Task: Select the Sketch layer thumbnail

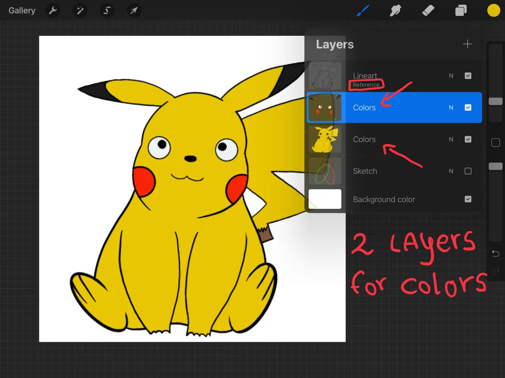Action: pos(325,171)
